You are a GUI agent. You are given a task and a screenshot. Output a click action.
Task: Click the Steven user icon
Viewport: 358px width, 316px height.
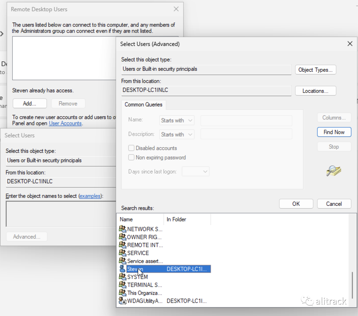tap(123, 269)
